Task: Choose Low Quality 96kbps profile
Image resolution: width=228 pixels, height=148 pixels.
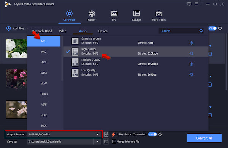Action: [x=136, y=73]
